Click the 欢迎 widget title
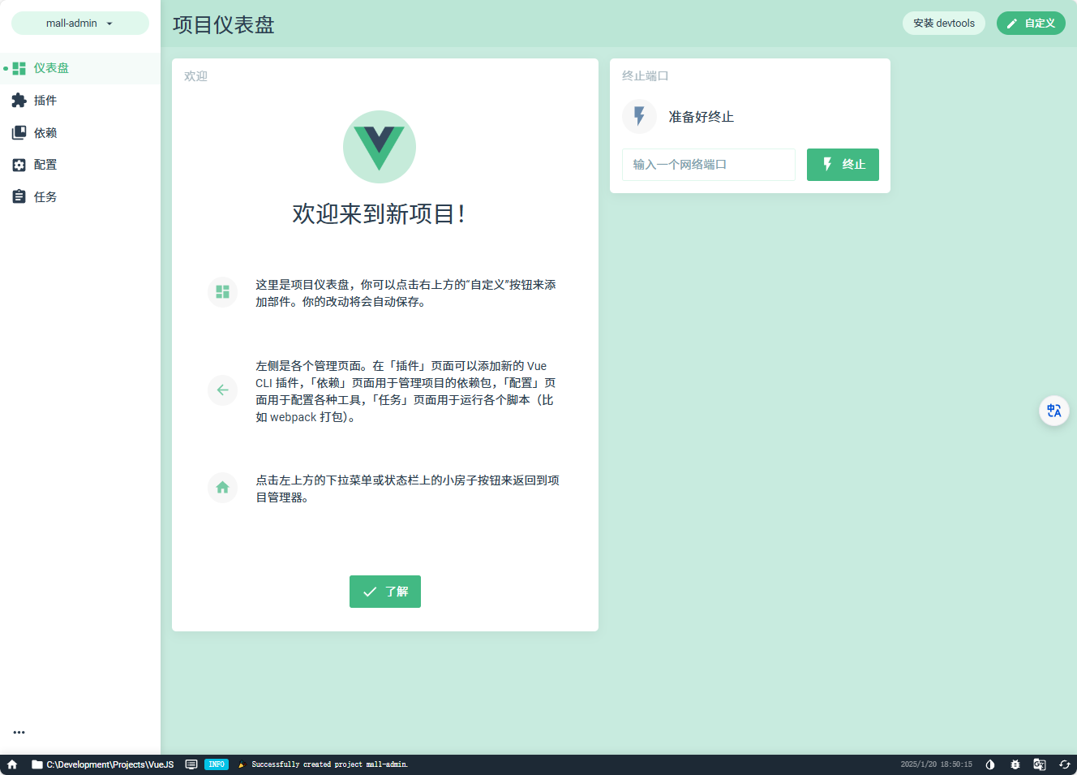Viewport: 1077px width, 775px height. (x=196, y=76)
